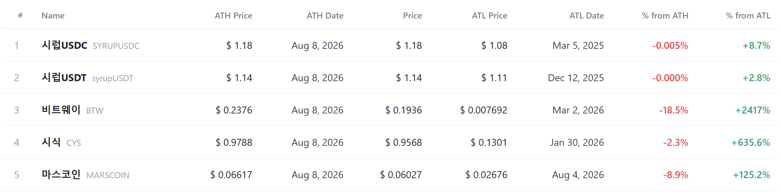The height and width of the screenshot is (192, 781).
Task: Click the Price column header
Action: pyautogui.click(x=412, y=16)
